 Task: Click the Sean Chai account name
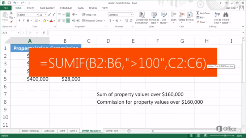tap(231, 8)
